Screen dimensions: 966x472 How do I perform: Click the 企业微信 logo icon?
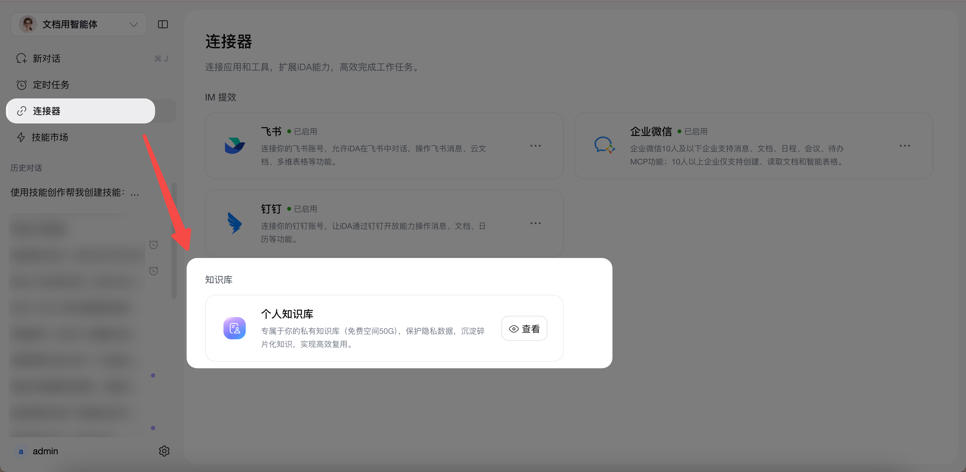click(604, 145)
